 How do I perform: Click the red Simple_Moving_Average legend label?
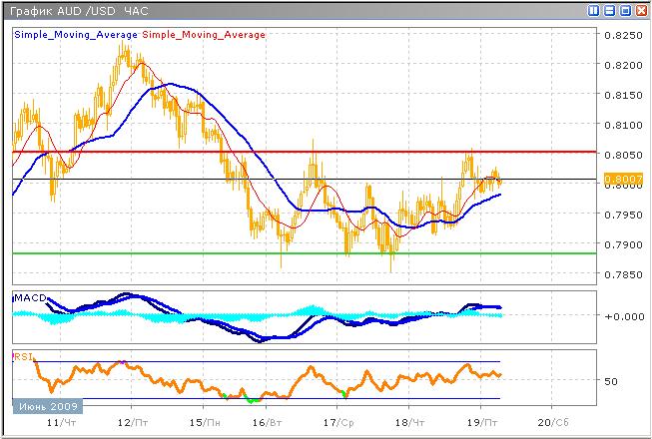point(205,35)
